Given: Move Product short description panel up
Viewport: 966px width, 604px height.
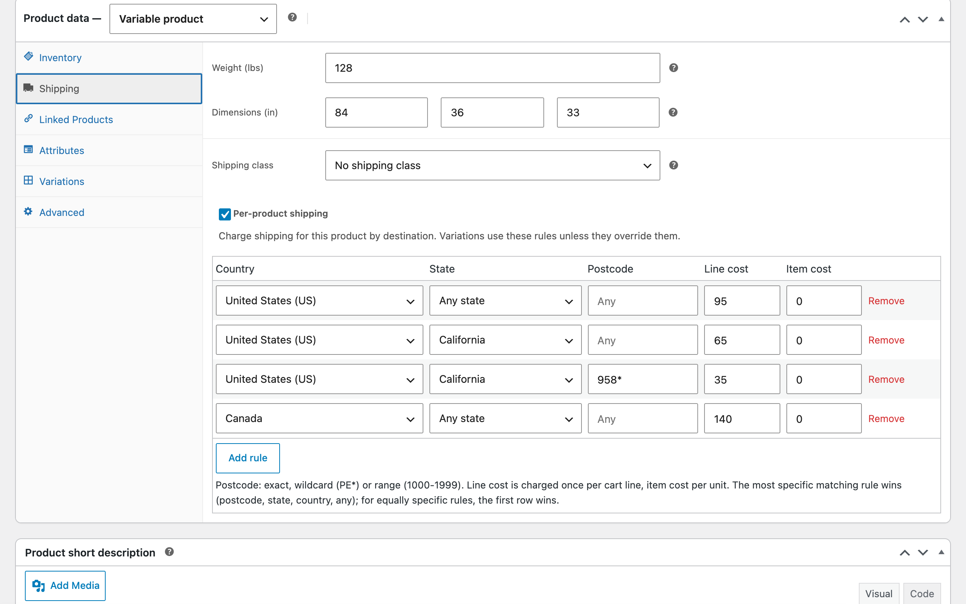Looking at the screenshot, I should pos(904,552).
